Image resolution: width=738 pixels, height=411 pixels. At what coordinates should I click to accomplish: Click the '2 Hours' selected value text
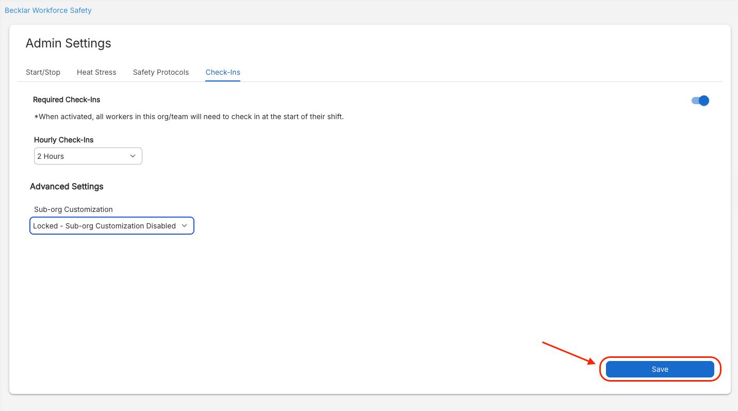51,156
